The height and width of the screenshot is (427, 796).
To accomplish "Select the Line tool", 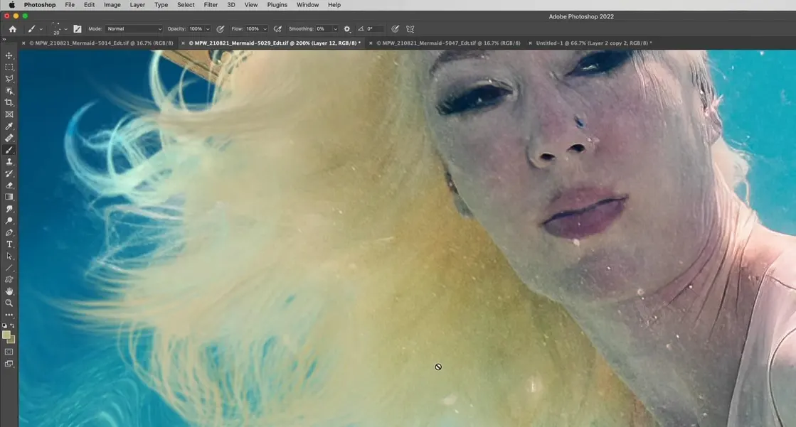I will pos(9,268).
